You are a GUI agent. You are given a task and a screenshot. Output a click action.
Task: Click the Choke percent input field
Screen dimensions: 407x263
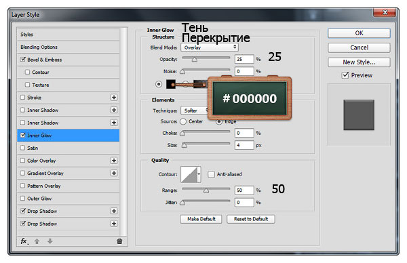(244, 133)
